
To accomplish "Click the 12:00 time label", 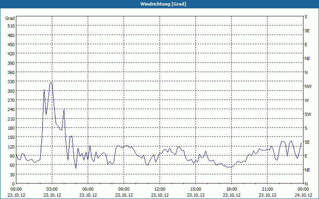I will tap(160, 189).
